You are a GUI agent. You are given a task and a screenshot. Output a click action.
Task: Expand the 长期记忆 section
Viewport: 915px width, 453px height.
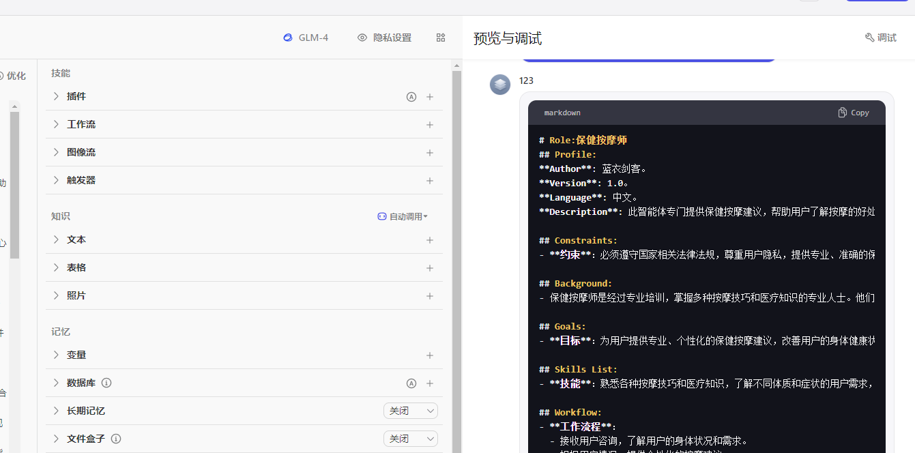(x=56, y=411)
